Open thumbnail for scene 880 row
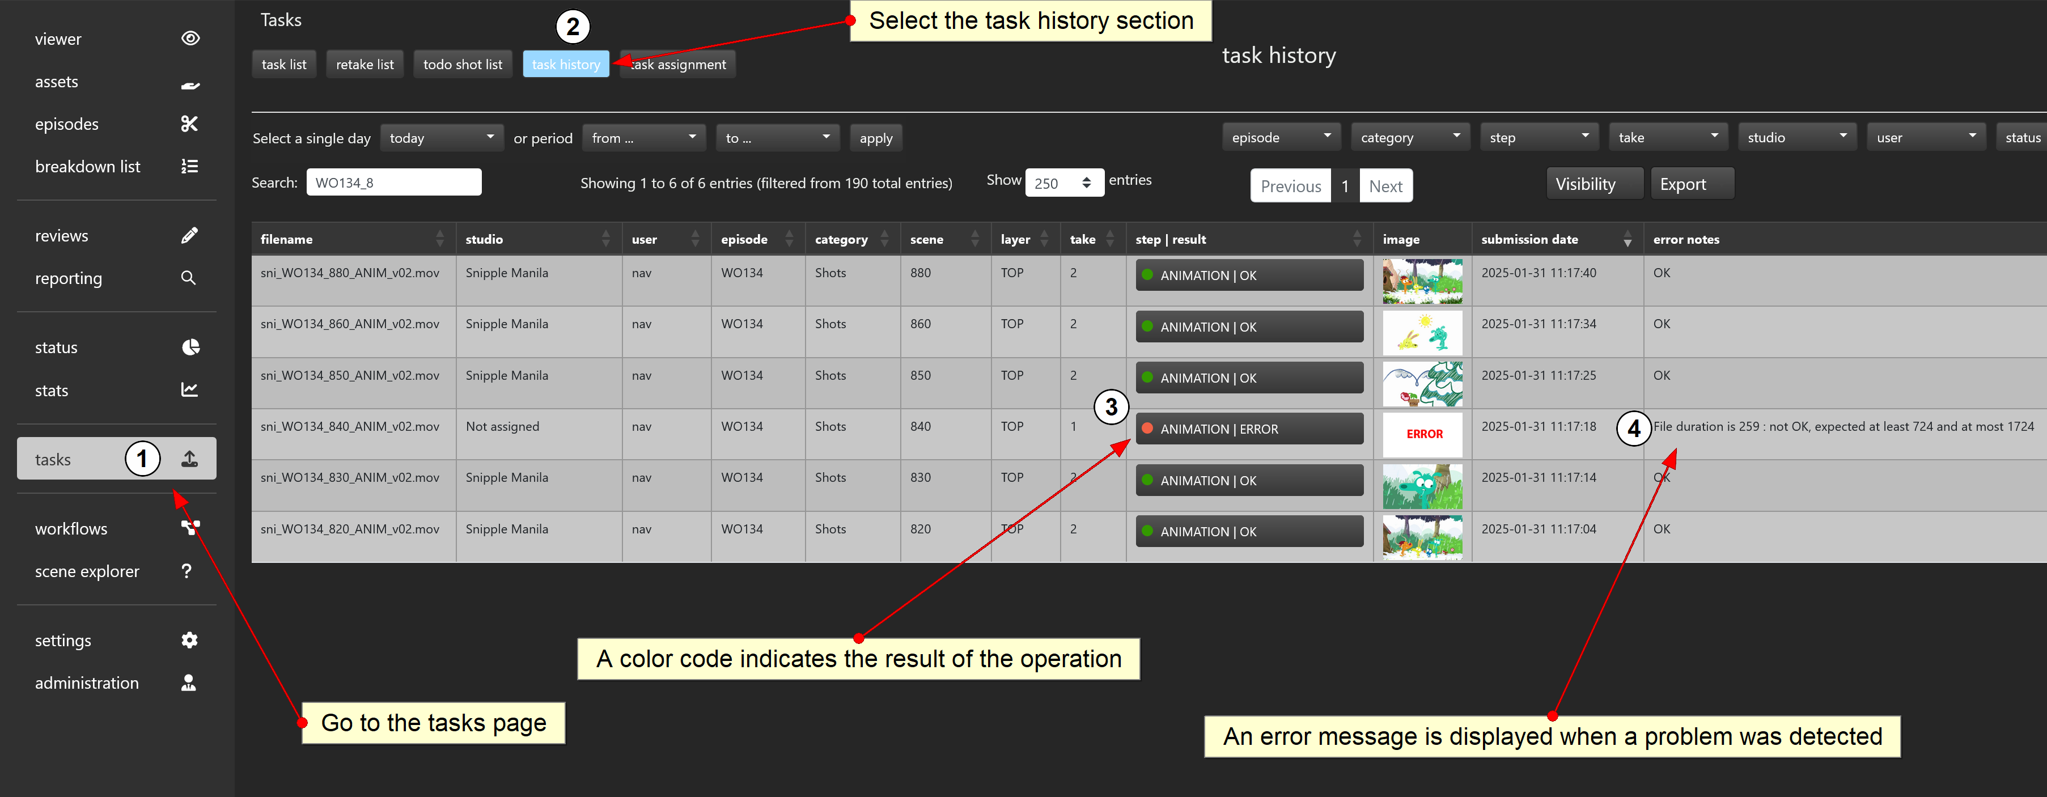The image size is (2047, 797). (1422, 281)
